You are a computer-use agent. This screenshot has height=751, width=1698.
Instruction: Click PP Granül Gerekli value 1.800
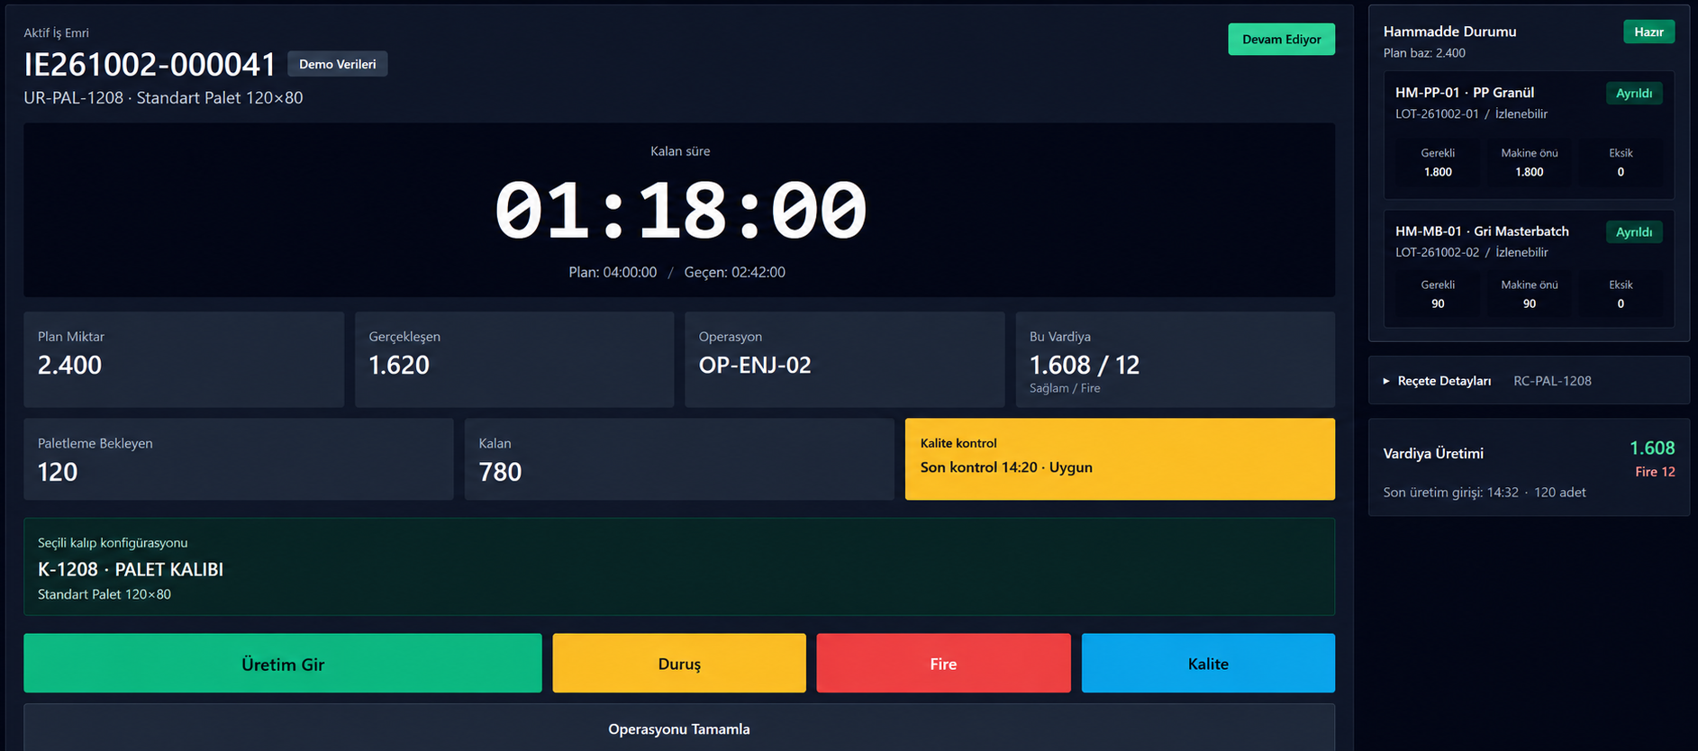pyautogui.click(x=1438, y=172)
